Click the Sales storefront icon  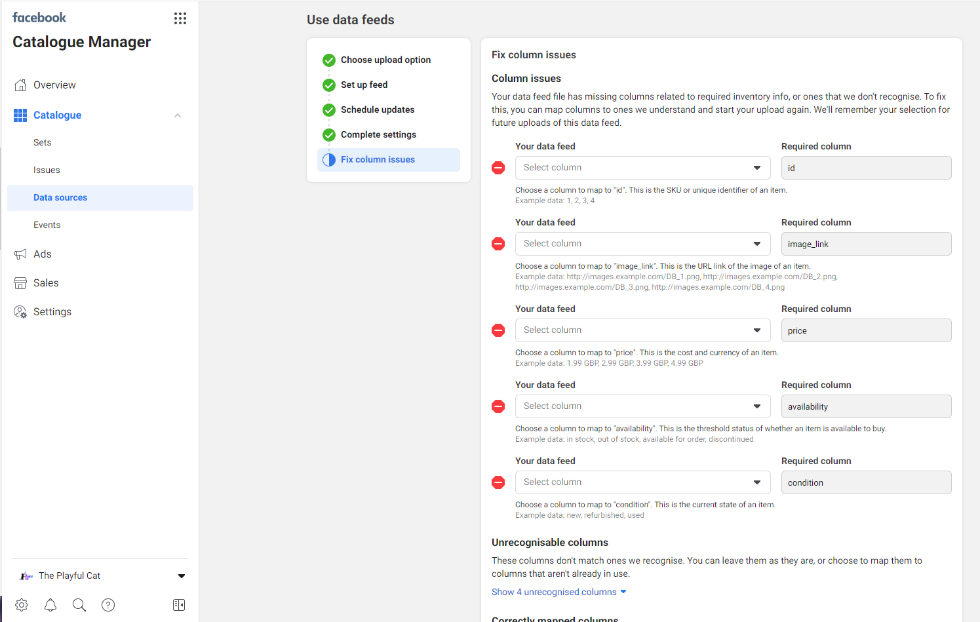coord(21,283)
